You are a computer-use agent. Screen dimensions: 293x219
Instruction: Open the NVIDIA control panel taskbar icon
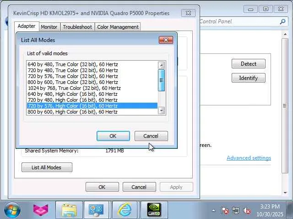point(154,210)
